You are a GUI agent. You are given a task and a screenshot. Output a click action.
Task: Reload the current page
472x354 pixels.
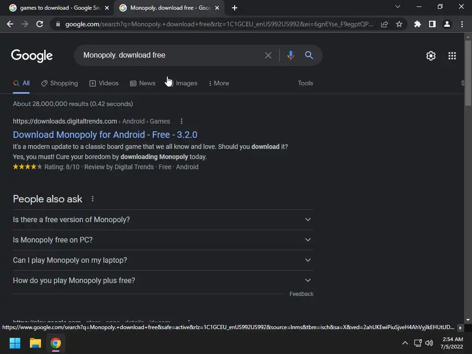(x=40, y=24)
